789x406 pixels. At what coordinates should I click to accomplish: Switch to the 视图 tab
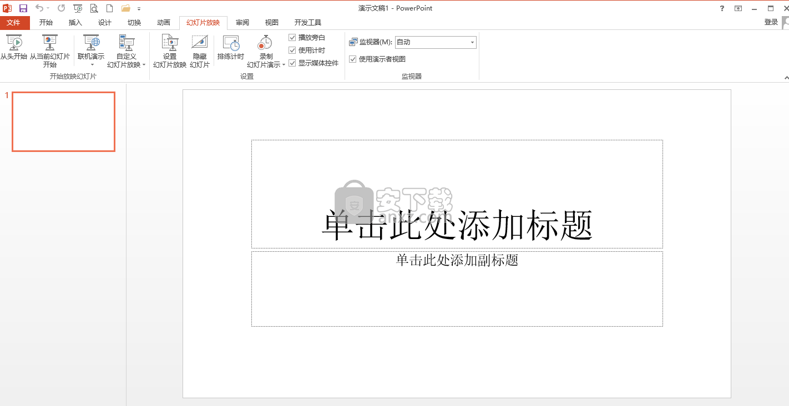(272, 23)
